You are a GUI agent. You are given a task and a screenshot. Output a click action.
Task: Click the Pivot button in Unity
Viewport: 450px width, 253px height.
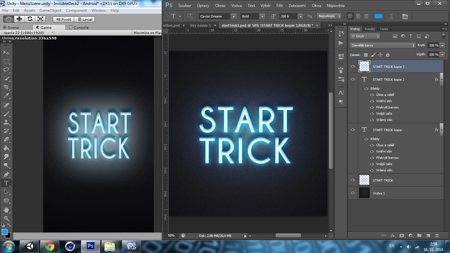pyautogui.click(x=64, y=19)
